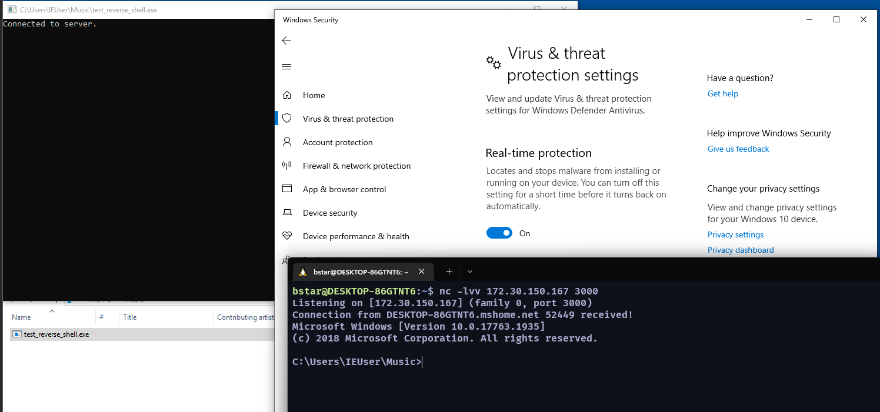This screenshot has width=880, height=412.
Task: Click 'Listening on [172.30.150.167]' terminal line
Action: [442, 303]
